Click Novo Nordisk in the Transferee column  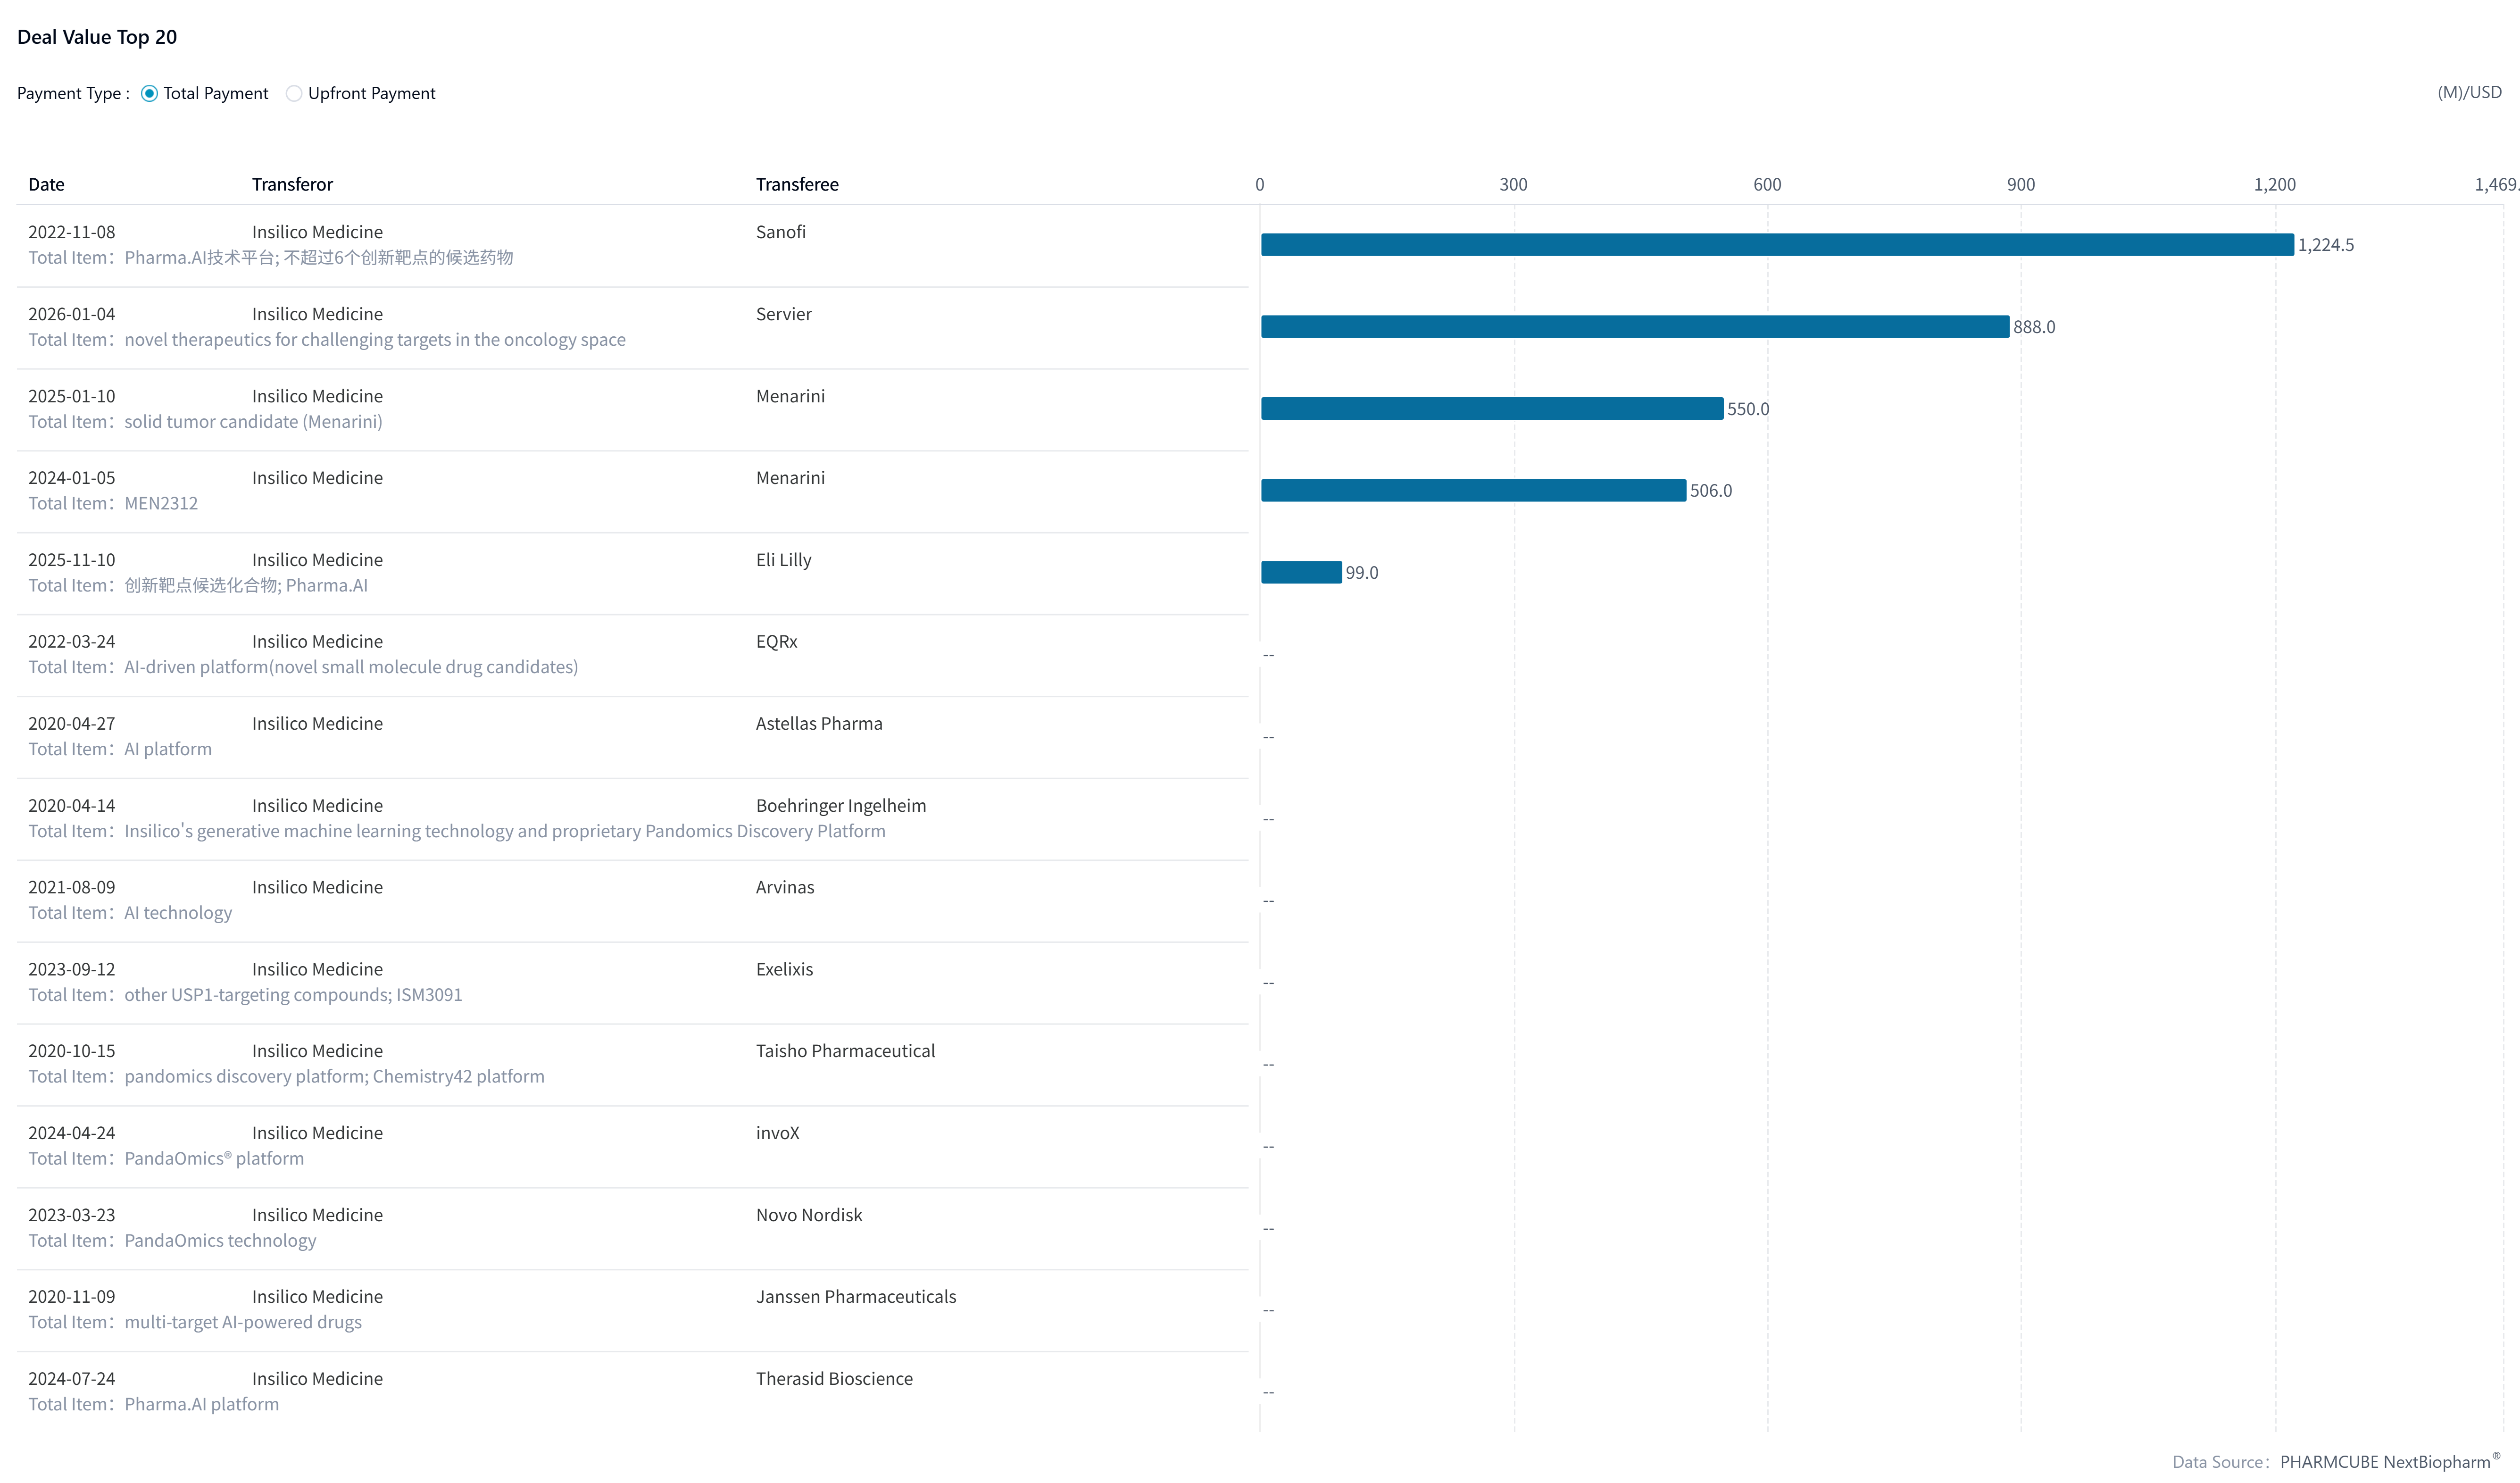point(808,1215)
